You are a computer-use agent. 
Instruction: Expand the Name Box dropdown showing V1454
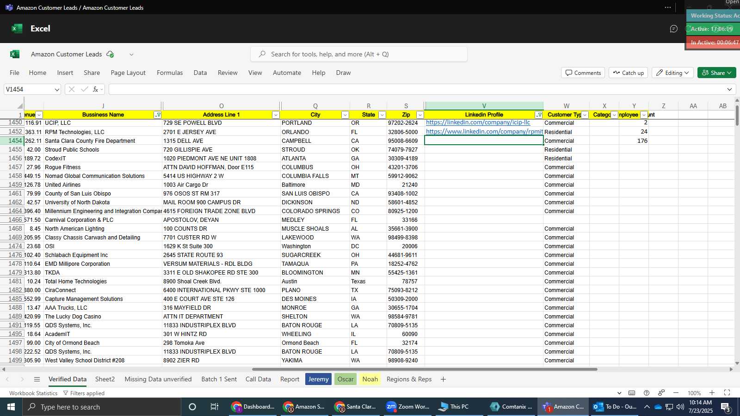tap(56, 90)
